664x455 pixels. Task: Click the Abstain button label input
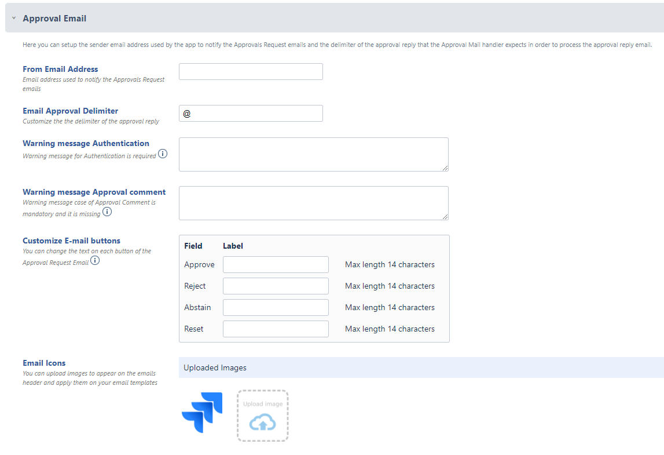coord(276,308)
